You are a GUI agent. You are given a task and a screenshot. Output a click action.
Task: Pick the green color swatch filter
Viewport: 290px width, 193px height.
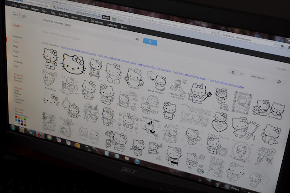(25, 119)
